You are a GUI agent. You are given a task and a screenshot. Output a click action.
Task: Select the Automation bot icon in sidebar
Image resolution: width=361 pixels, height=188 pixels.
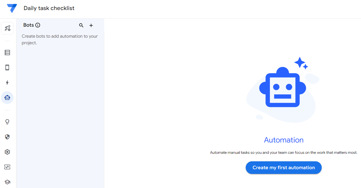coord(7,98)
